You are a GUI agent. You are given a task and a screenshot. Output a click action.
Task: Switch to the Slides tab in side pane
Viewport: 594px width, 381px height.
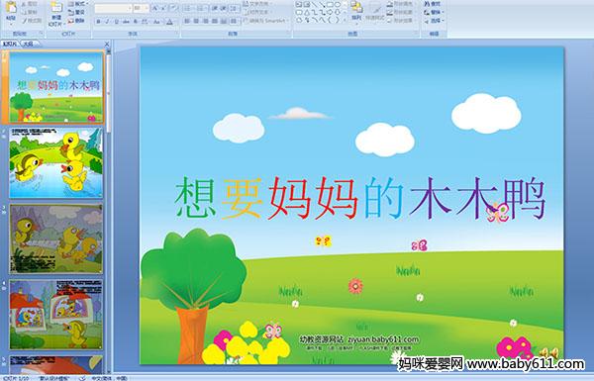coord(10,44)
